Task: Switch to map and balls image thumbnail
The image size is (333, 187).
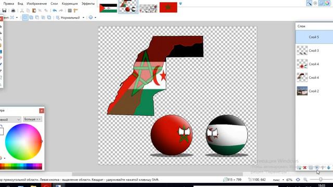Action: coord(128,7)
